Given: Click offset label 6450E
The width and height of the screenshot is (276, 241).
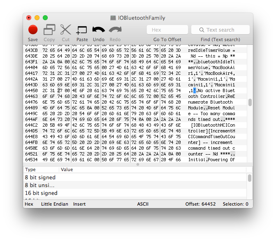Looking at the screenshot, I should (31, 148).
